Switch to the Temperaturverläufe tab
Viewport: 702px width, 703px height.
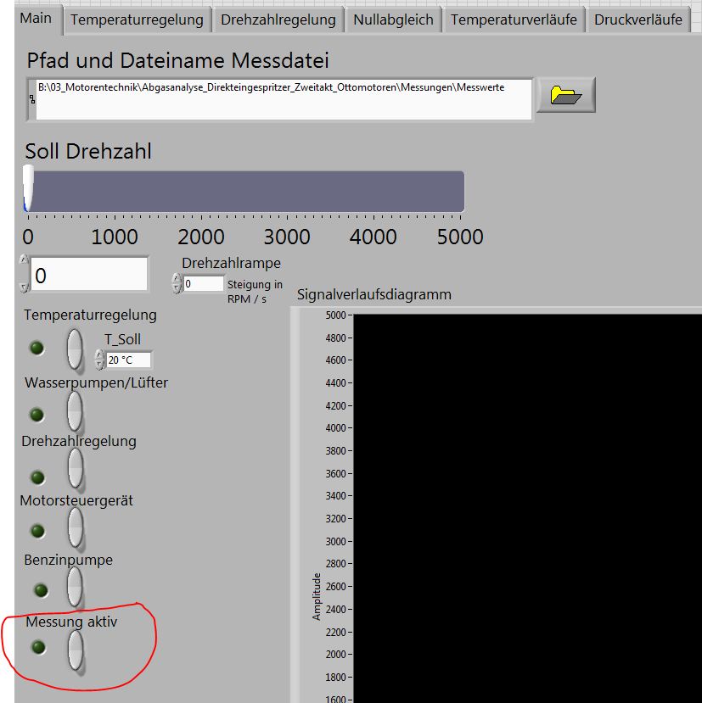pyautogui.click(x=514, y=20)
